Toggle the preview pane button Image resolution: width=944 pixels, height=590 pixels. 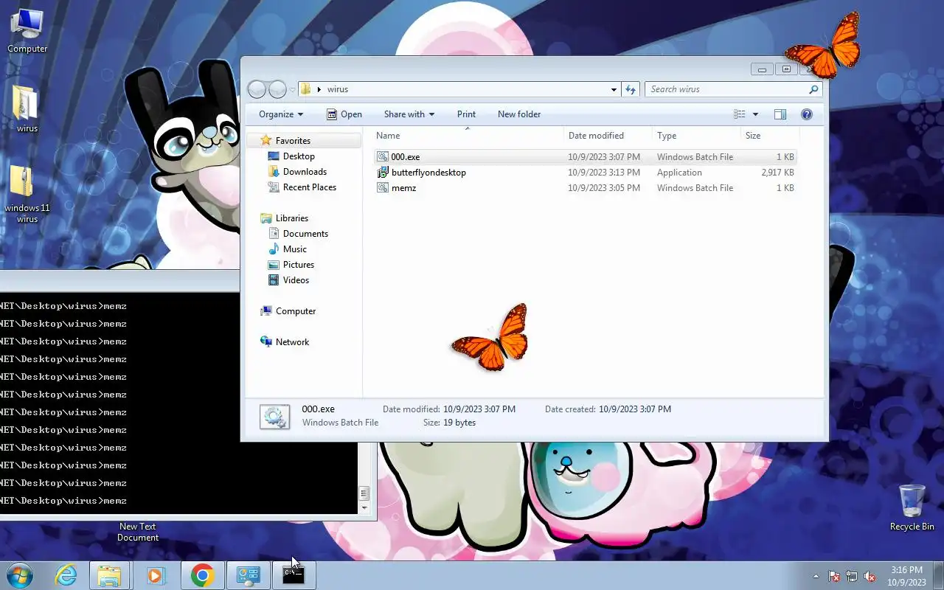point(780,114)
